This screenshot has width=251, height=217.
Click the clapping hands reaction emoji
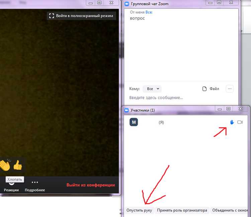(5, 165)
